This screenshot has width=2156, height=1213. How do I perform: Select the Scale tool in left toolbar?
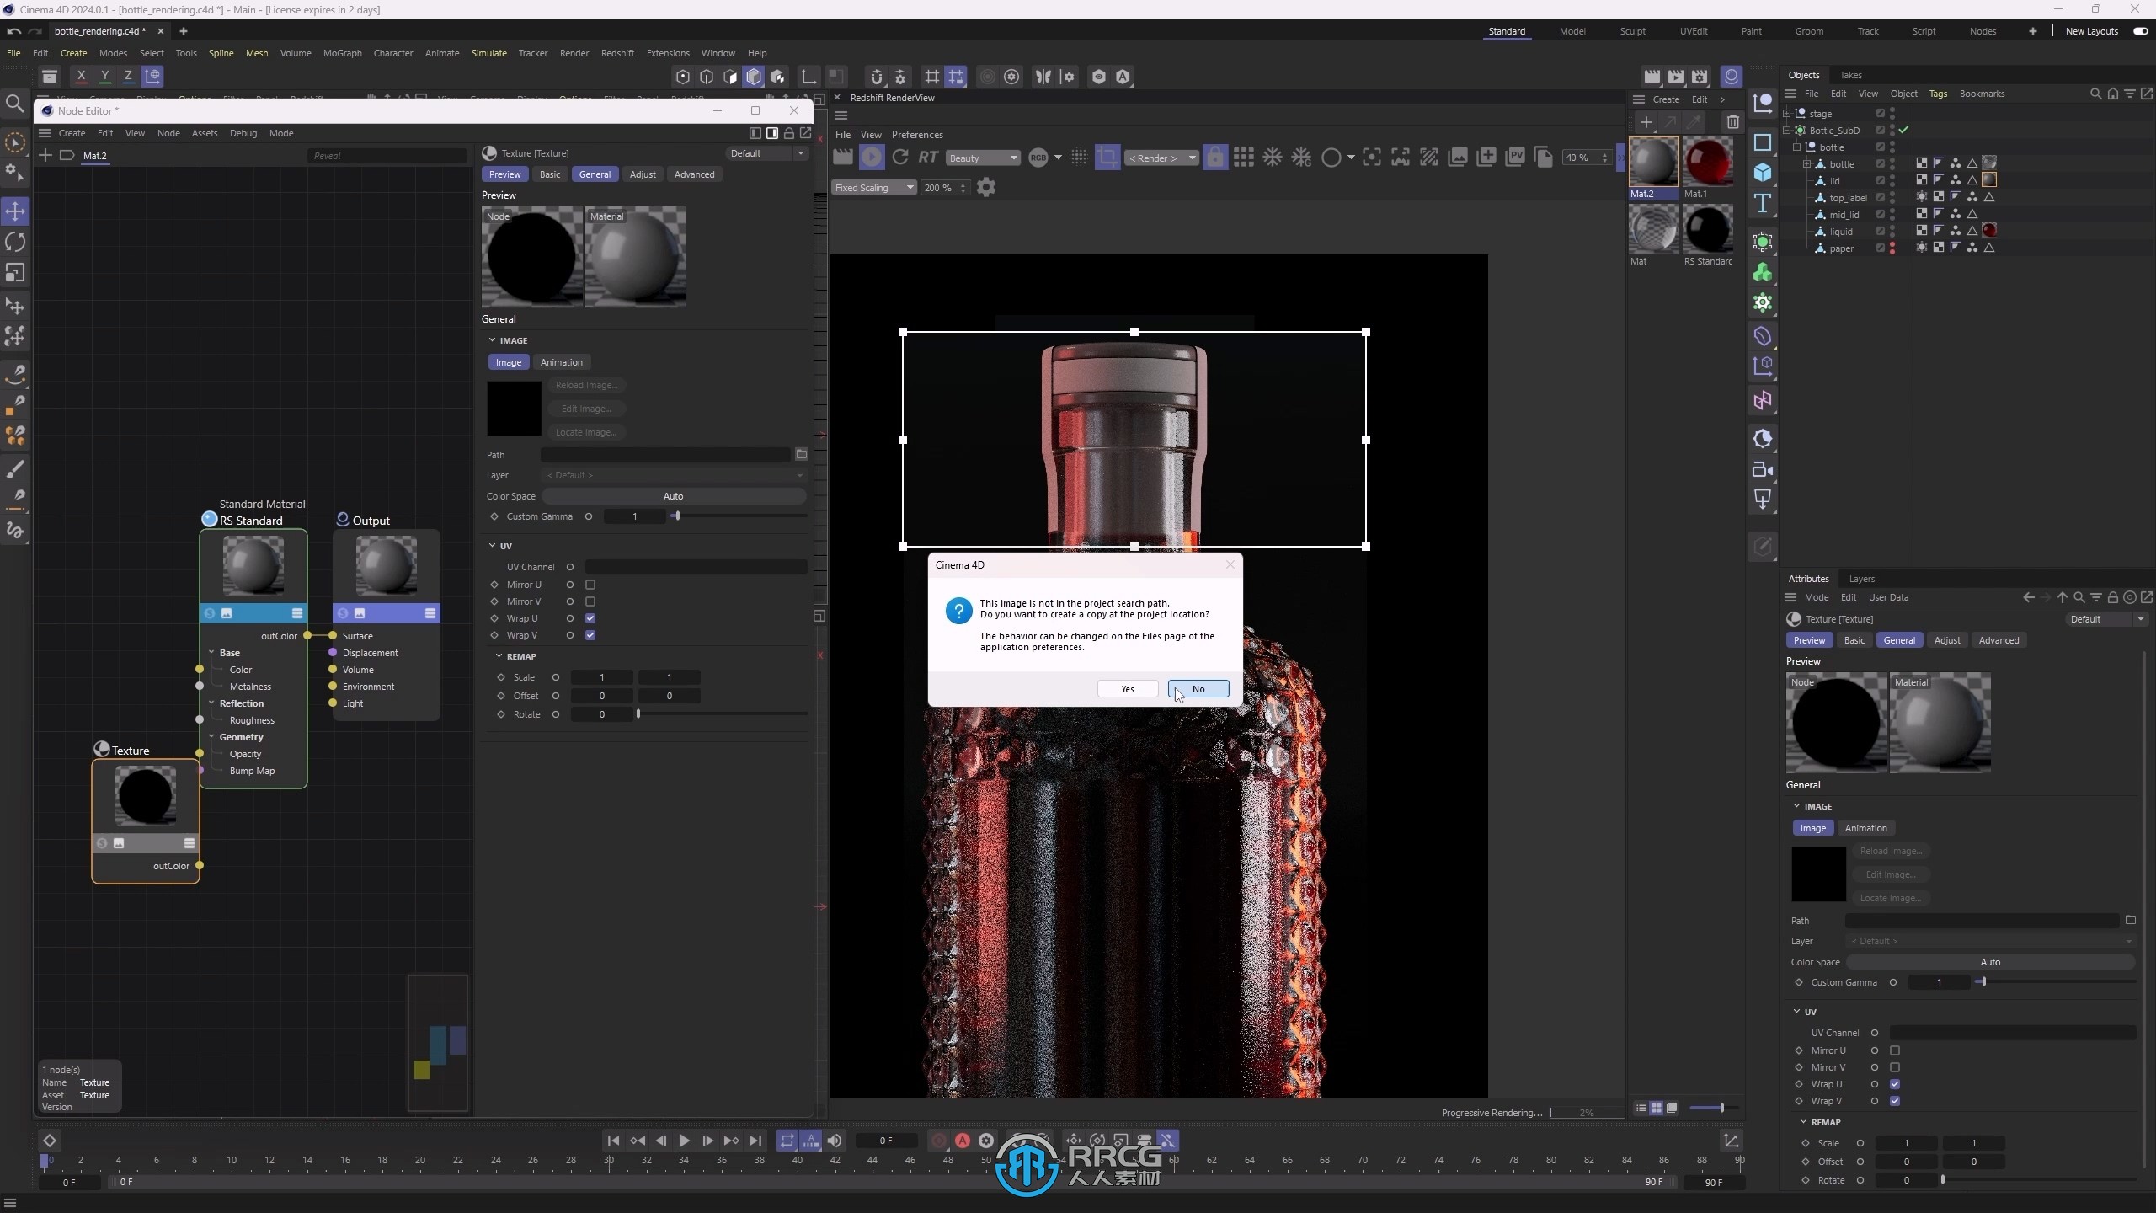(x=15, y=273)
